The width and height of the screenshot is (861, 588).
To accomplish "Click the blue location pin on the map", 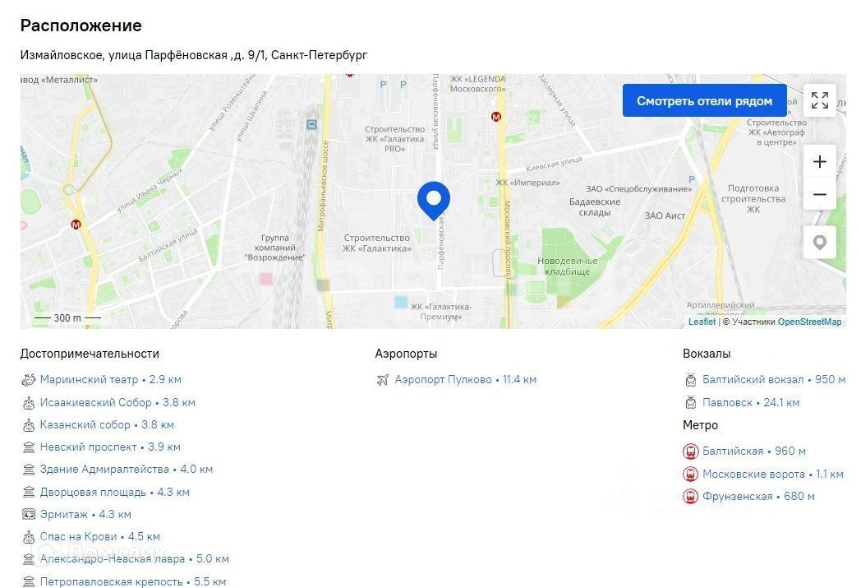I will (434, 200).
